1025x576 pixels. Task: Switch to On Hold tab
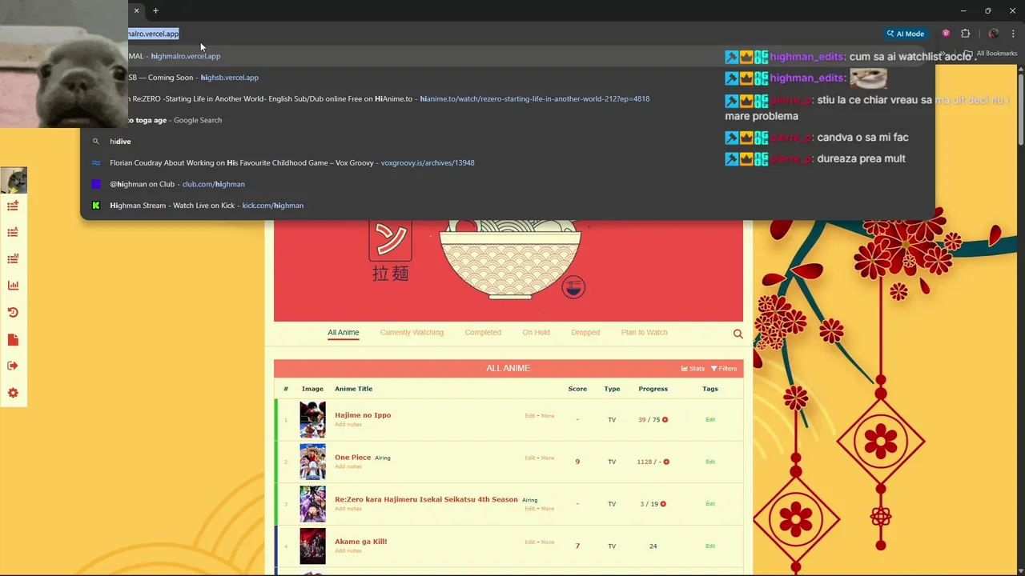(536, 333)
